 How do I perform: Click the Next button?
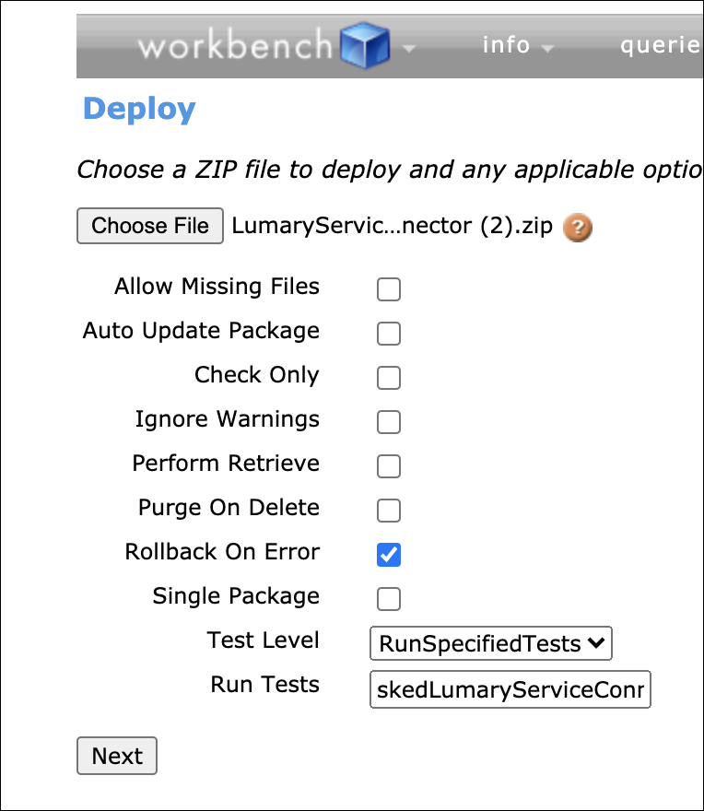(117, 756)
